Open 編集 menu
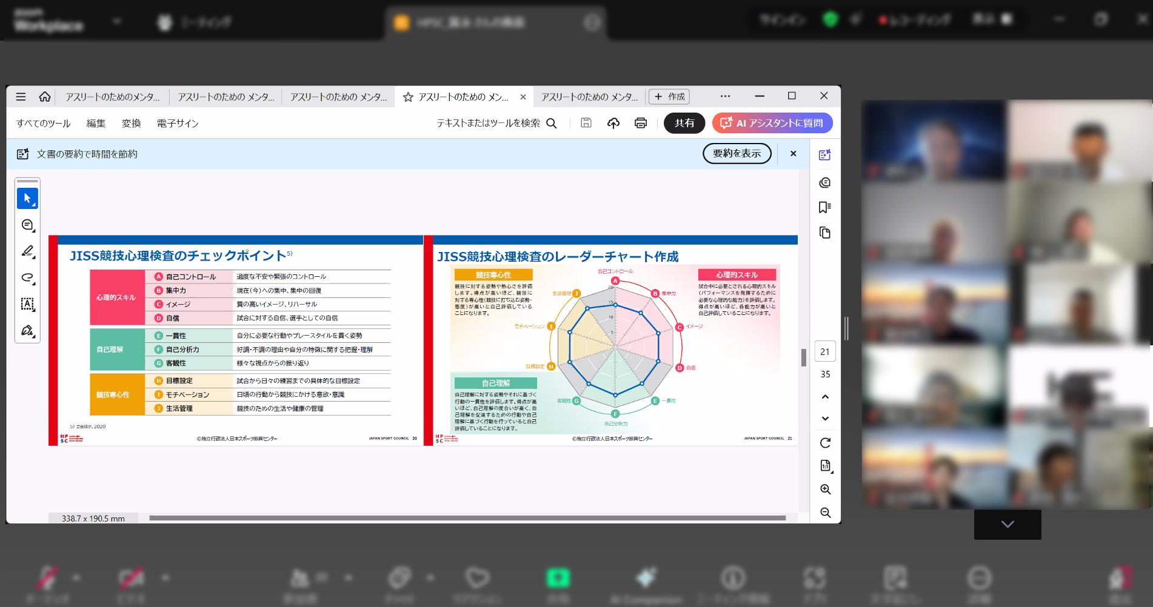 96,124
